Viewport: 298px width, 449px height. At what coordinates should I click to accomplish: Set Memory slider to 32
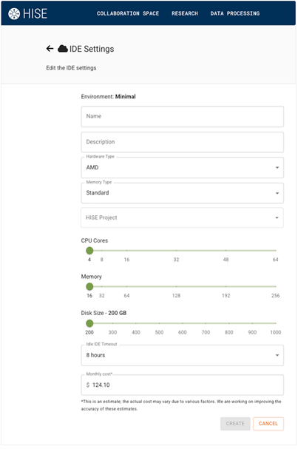tap(102, 287)
